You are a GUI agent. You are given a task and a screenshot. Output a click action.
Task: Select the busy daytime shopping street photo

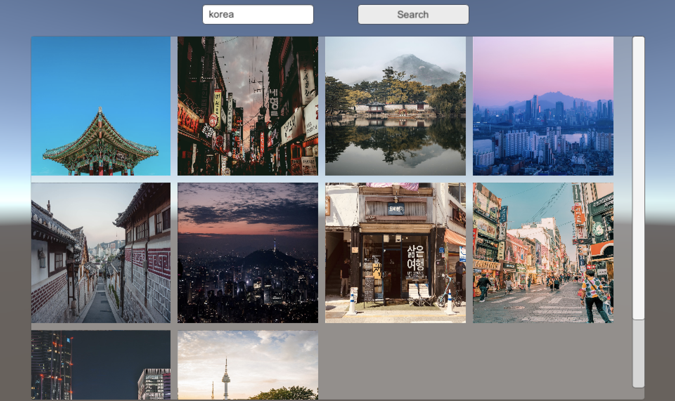click(543, 253)
